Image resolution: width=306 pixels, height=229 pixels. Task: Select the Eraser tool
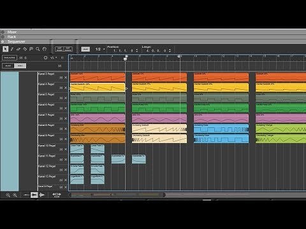[x=18, y=49]
